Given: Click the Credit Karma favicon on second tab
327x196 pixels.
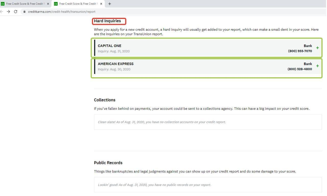Looking at the screenshot, I should click(x=56, y=4).
